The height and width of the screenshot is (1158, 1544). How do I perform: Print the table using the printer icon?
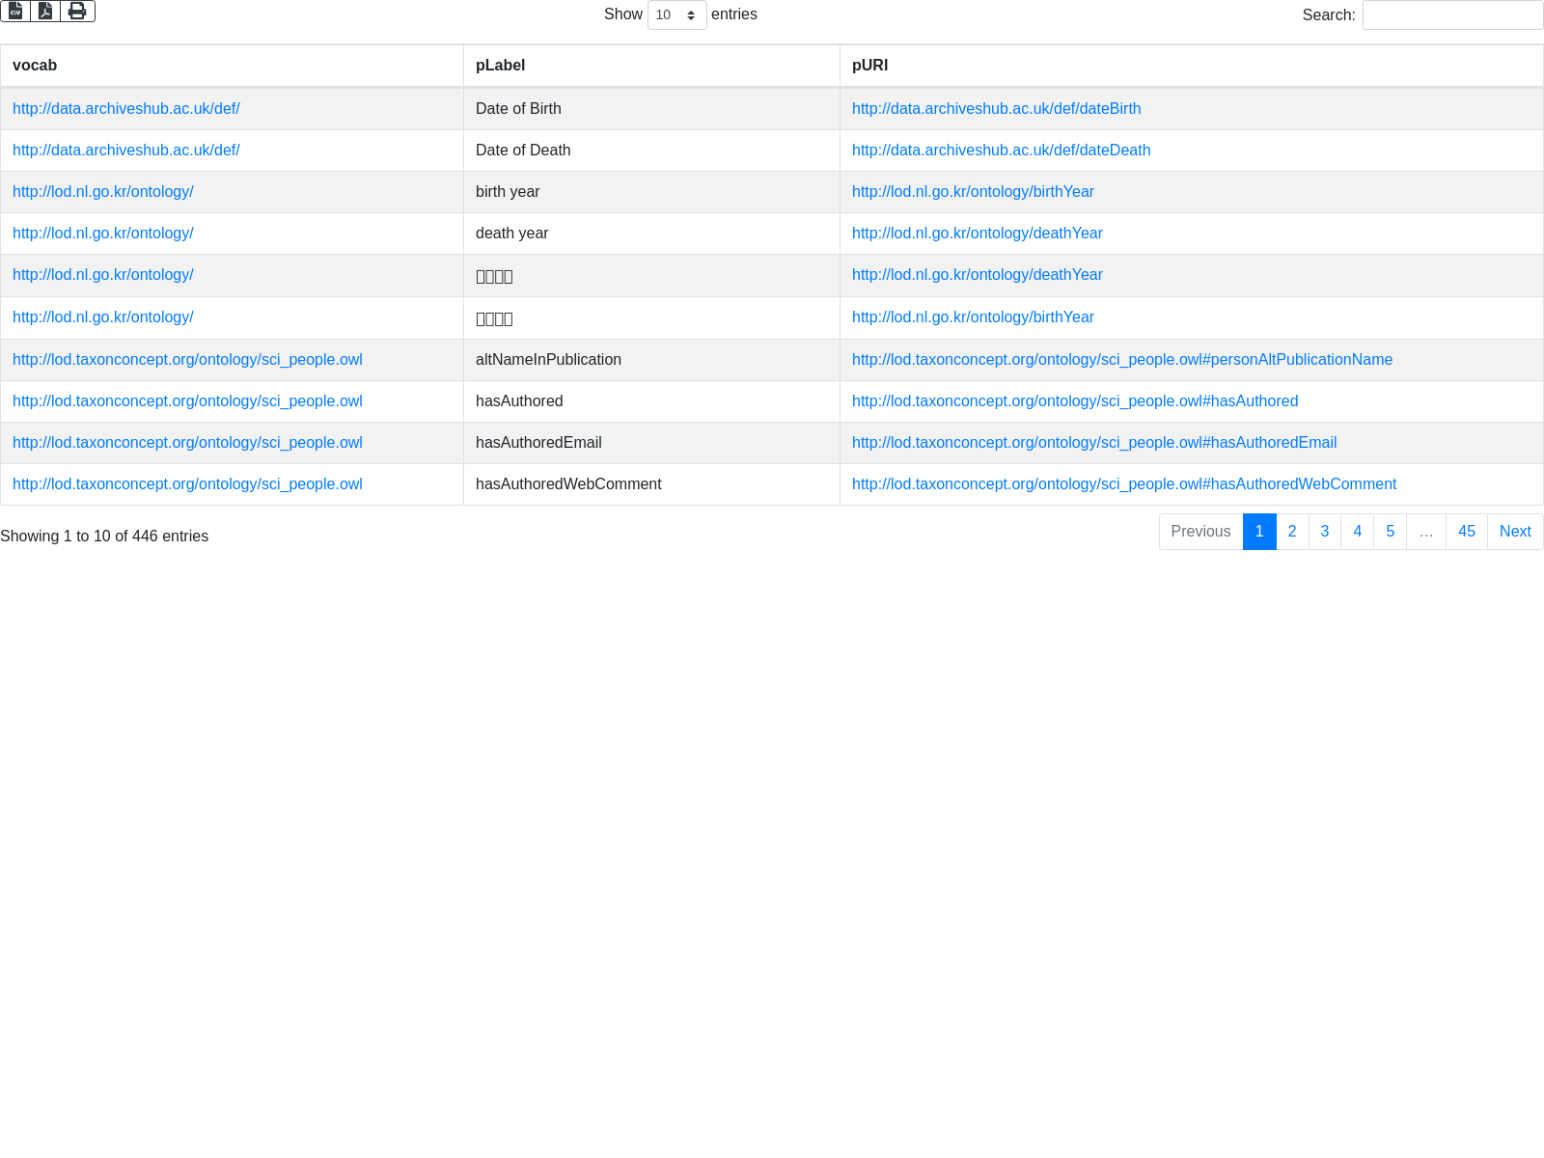click(77, 11)
